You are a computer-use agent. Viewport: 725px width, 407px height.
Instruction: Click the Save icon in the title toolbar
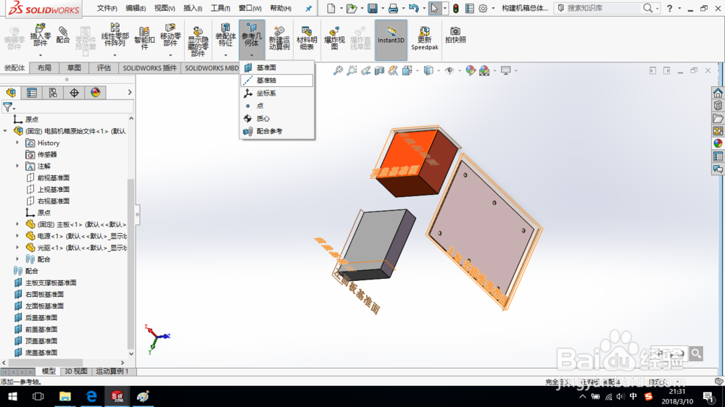pyautogui.click(x=372, y=8)
